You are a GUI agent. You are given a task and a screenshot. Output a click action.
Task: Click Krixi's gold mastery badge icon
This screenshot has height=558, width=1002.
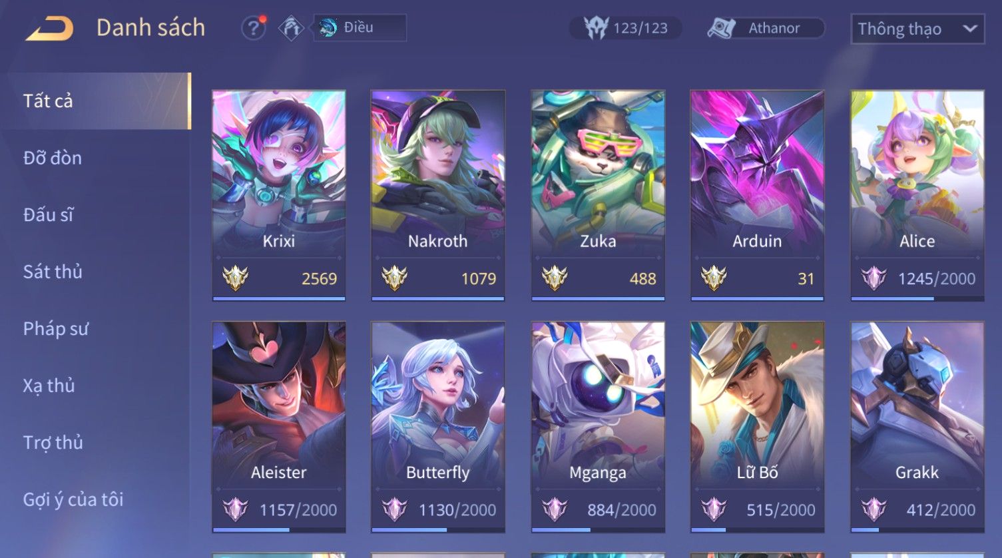click(235, 278)
